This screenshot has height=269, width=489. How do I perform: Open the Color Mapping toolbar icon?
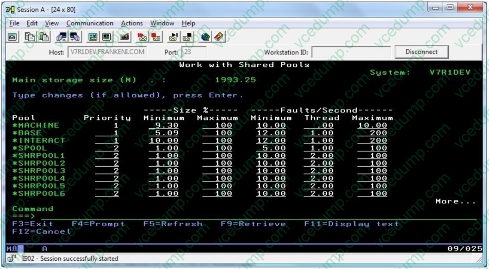click(x=106, y=37)
